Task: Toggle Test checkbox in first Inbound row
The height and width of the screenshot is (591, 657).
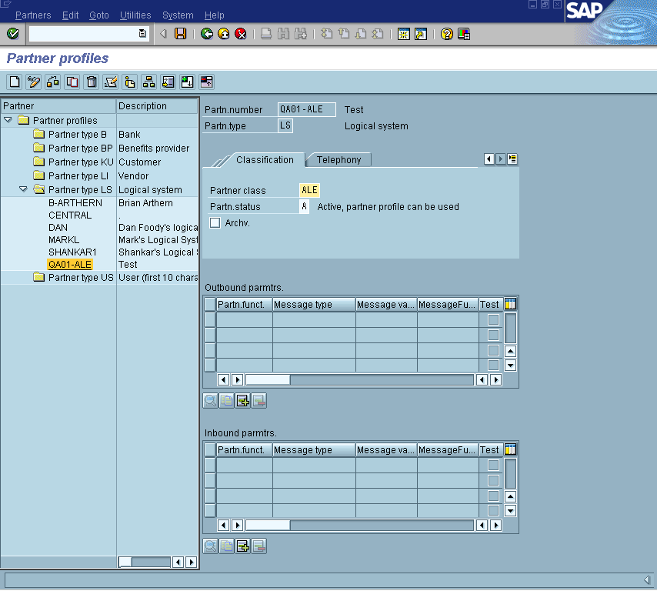Action: (494, 465)
